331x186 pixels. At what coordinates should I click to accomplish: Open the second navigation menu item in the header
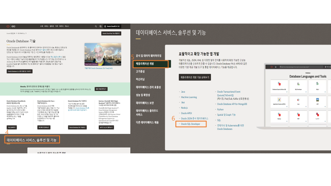click(x=46, y=26)
